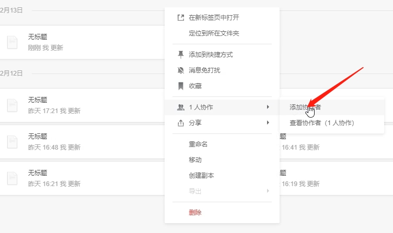
Task: Click the muted bell icon
Action: [x=181, y=70]
